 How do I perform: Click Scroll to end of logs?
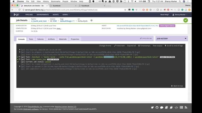tap(174, 46)
